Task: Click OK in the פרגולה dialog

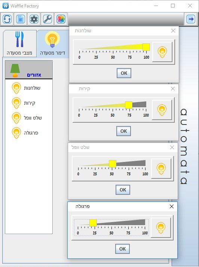Action: tap(122, 249)
